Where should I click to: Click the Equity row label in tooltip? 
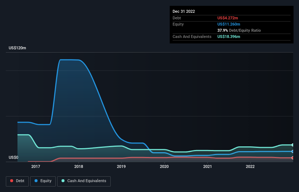point(178,24)
